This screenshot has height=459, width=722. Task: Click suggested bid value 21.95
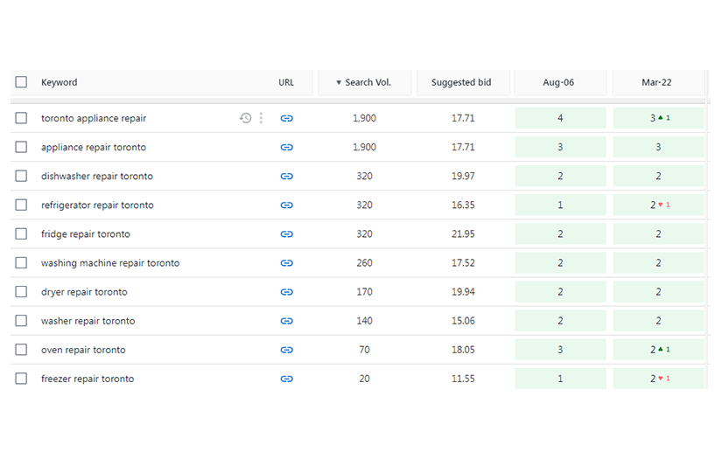(x=463, y=234)
